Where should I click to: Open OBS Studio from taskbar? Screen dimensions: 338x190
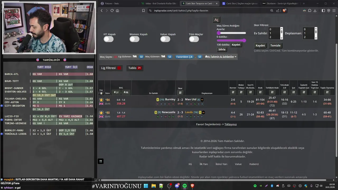(x=169, y=186)
